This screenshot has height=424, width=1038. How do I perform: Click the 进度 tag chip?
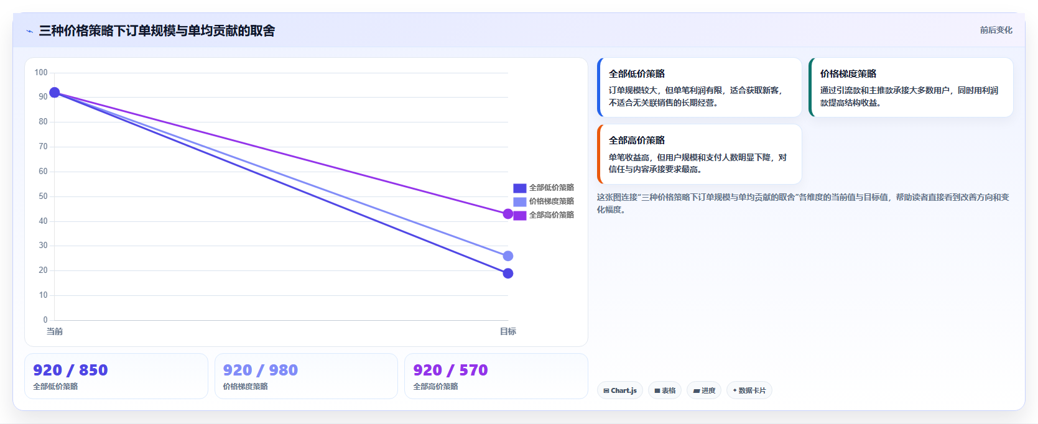coord(704,390)
